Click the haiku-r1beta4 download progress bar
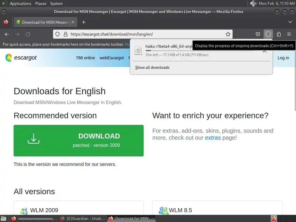This screenshot has width=296, height=222. click(199, 51)
